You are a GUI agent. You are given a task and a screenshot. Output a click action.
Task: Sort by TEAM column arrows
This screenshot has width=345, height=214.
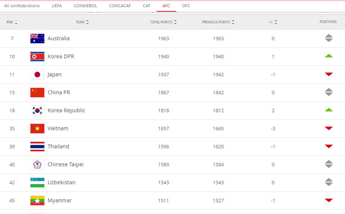[87, 22]
